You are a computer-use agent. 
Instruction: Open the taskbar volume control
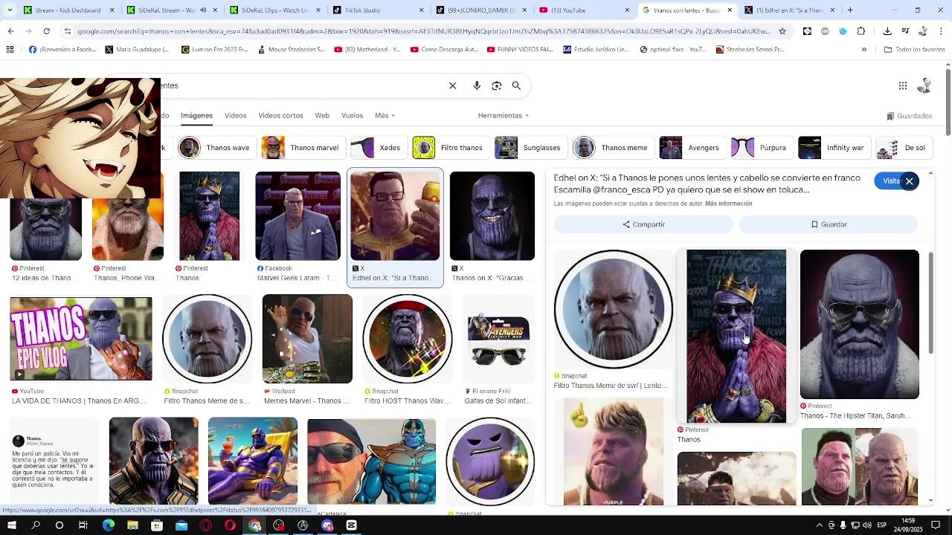(866, 525)
